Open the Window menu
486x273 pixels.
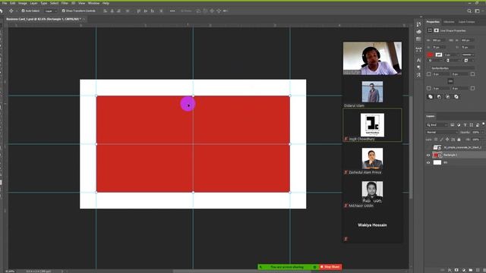93,3
